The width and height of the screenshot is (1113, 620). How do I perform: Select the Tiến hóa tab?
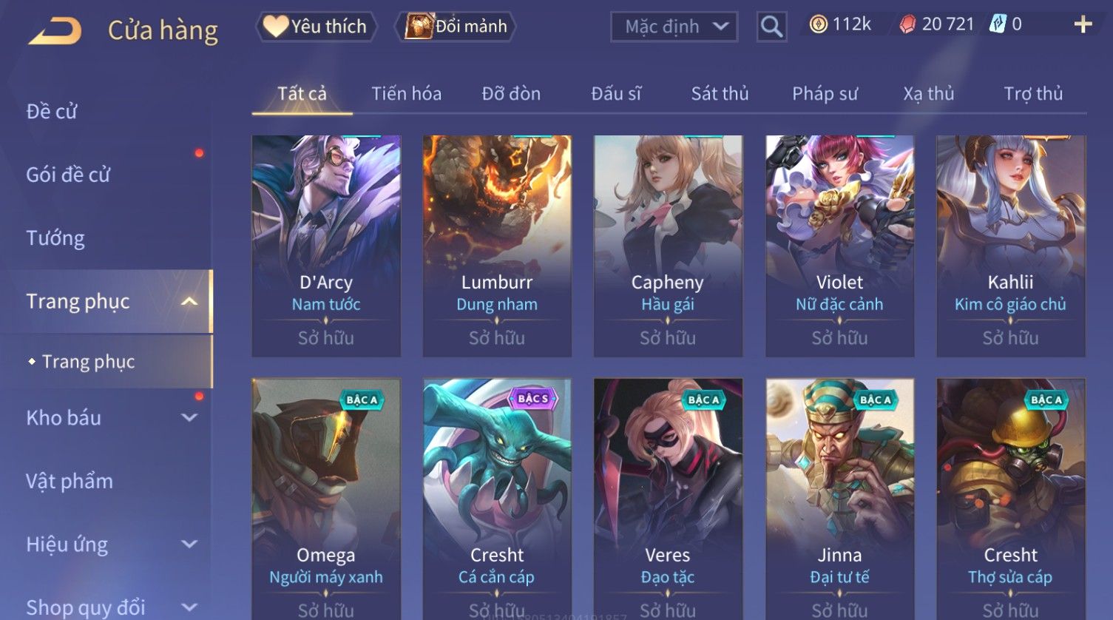pyautogui.click(x=406, y=94)
